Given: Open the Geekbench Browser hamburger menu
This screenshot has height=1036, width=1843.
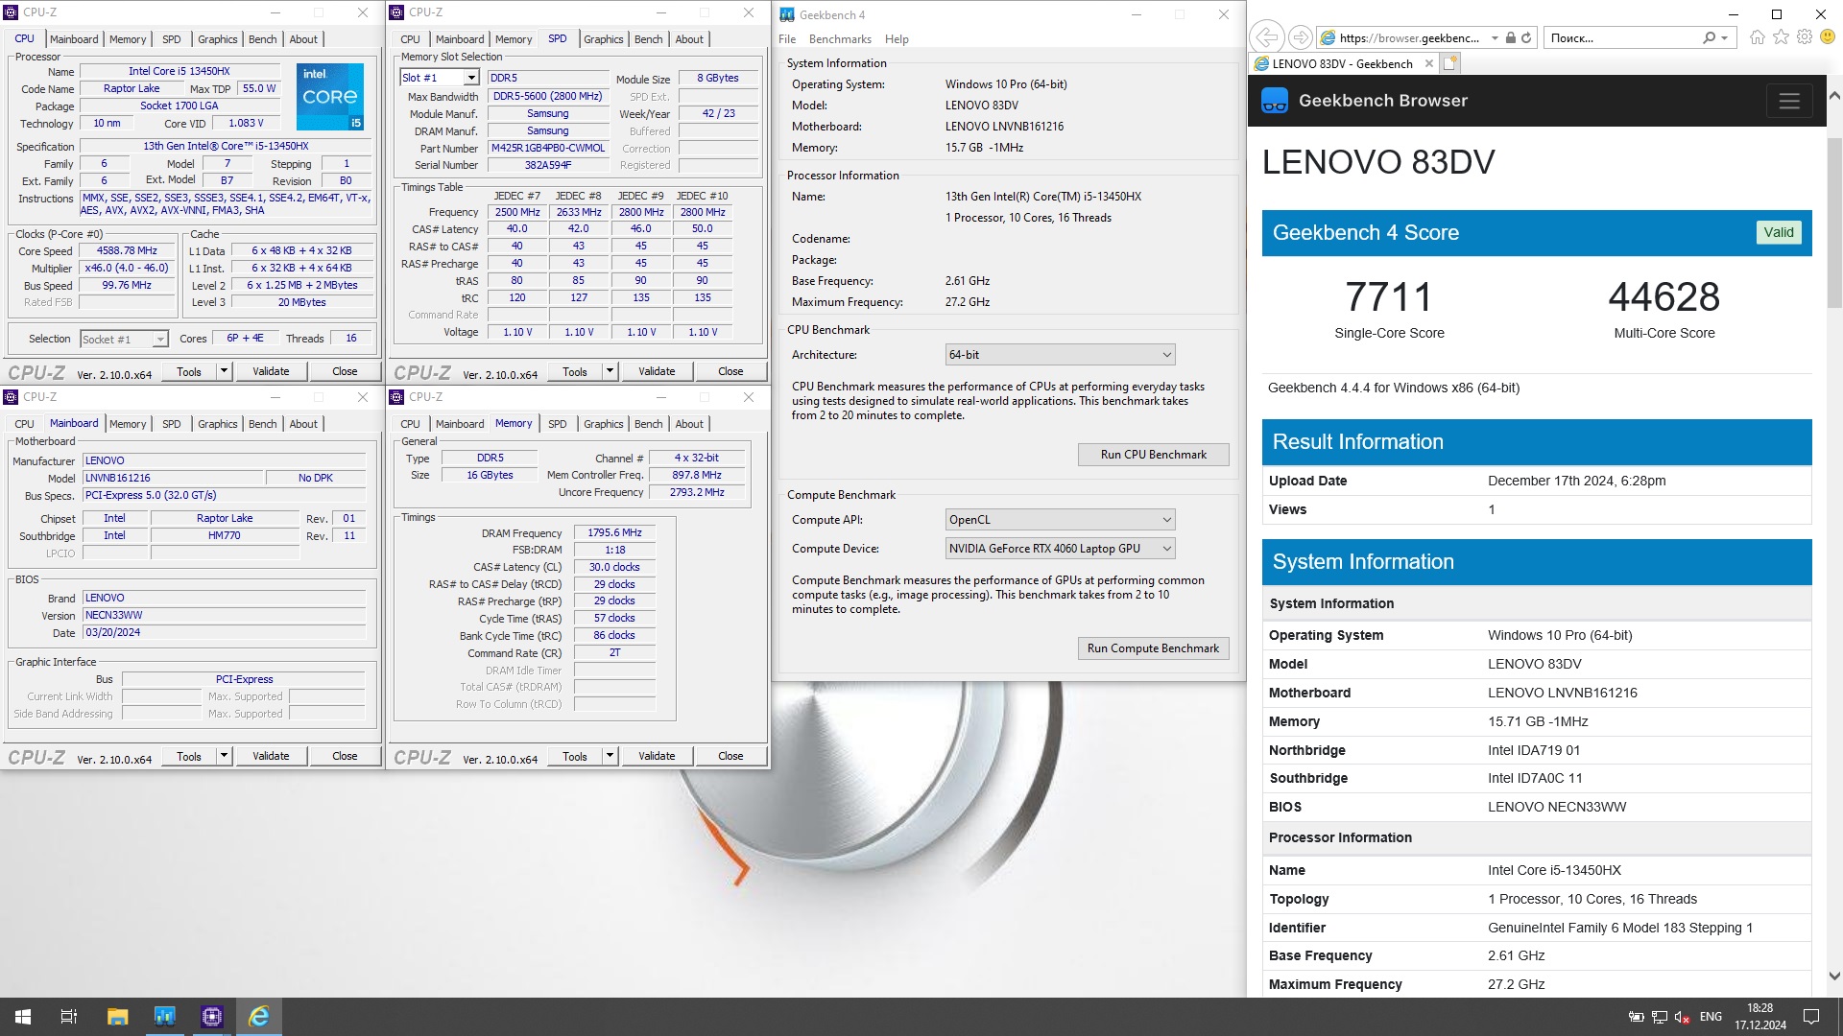Looking at the screenshot, I should pyautogui.click(x=1788, y=101).
